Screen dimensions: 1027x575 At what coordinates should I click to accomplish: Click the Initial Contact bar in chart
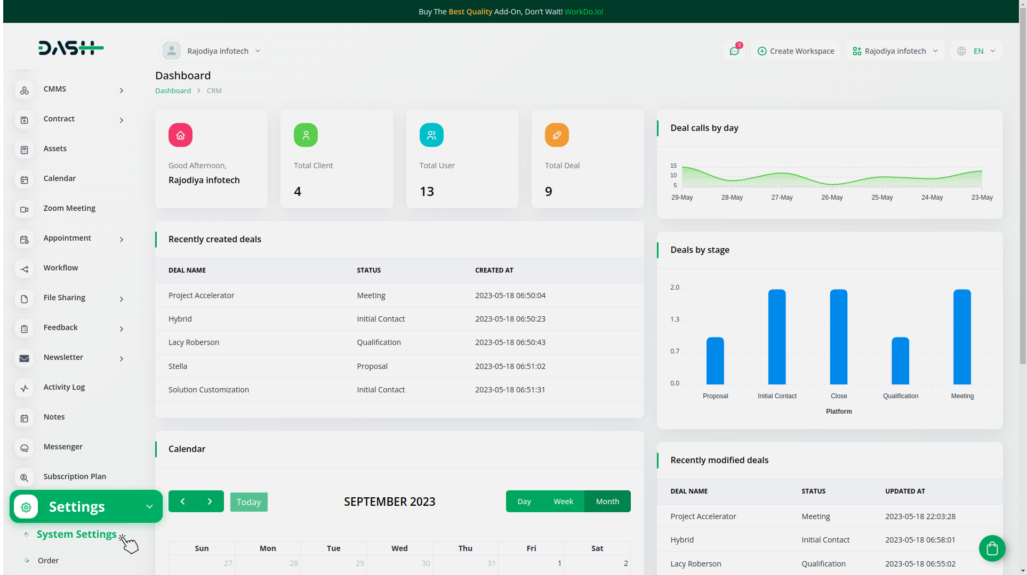777,337
